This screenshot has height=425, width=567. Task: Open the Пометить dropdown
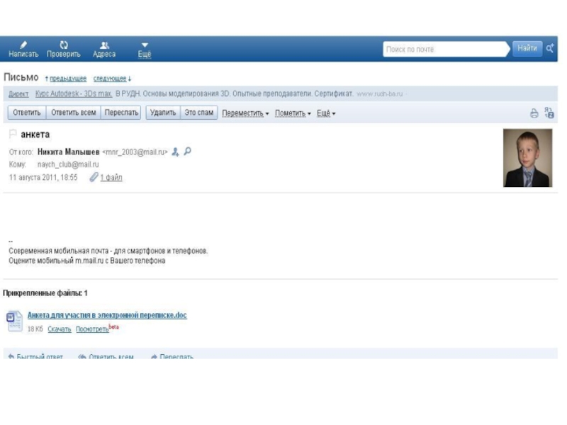293,113
